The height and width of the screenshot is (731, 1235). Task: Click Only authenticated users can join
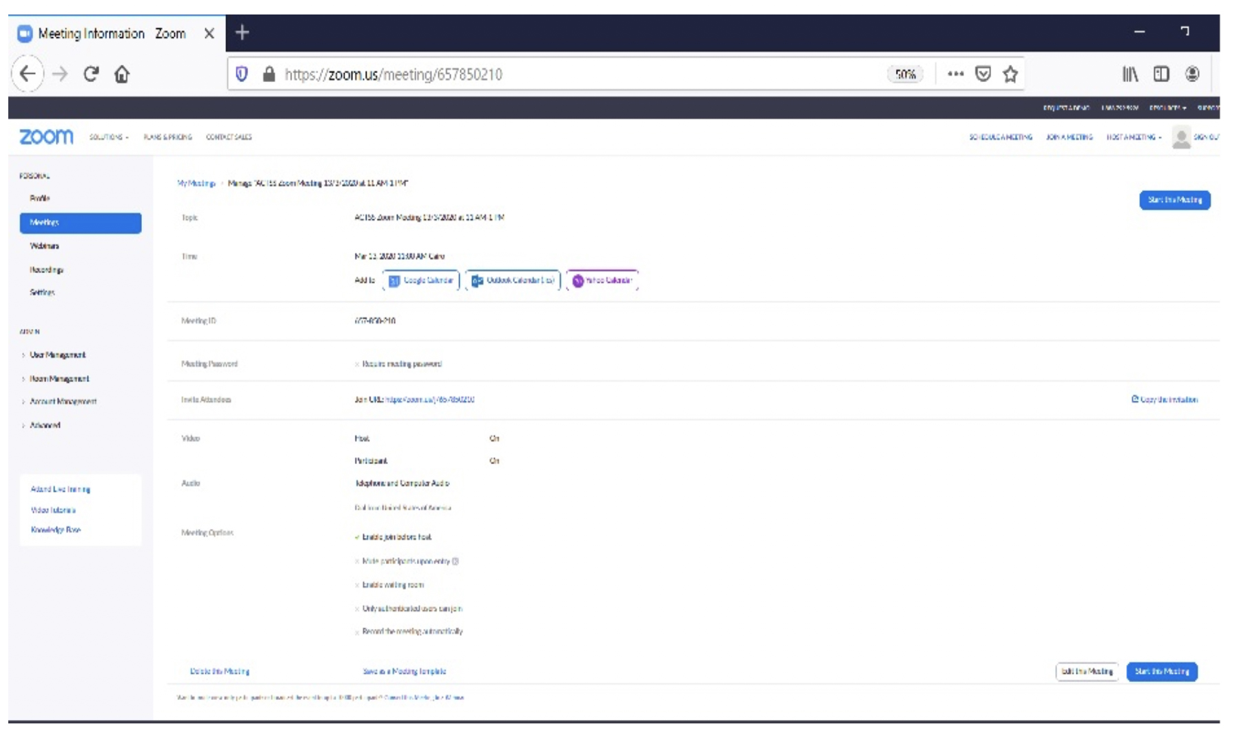pyautogui.click(x=408, y=608)
